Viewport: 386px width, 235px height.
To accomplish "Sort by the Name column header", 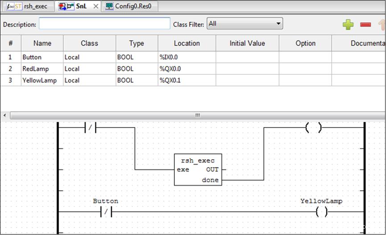I will click(x=42, y=43).
